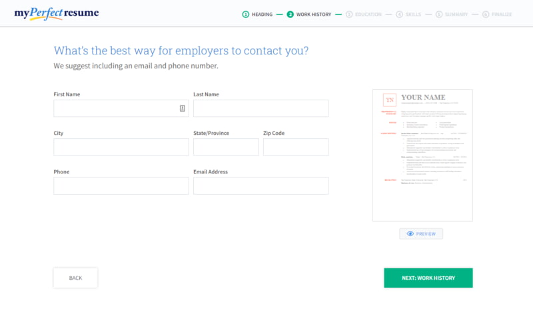Go back with the BACK button
The image size is (533, 309).
pyautogui.click(x=75, y=278)
